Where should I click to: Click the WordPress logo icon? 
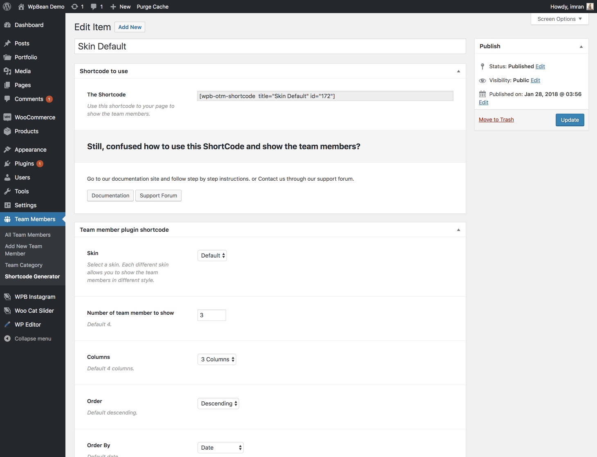pos(7,7)
